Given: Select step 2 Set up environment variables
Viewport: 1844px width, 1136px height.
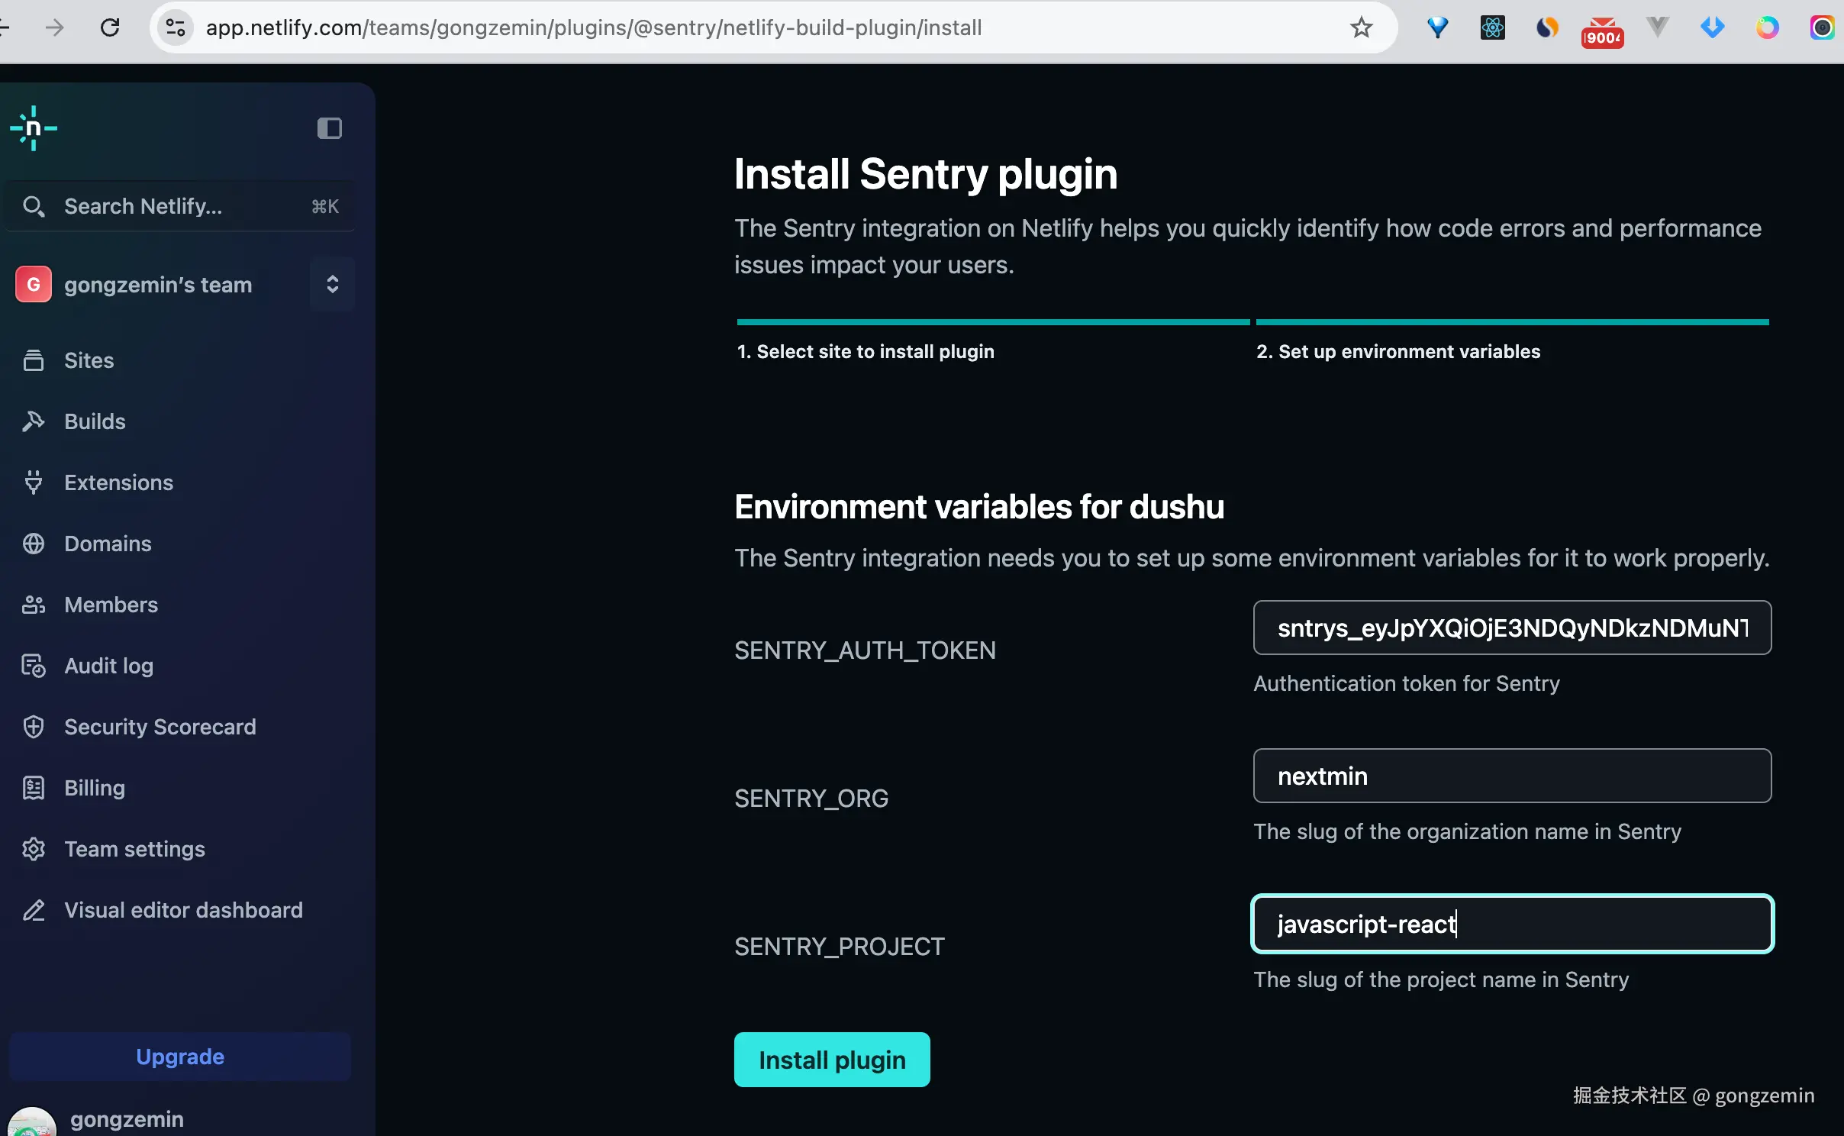Looking at the screenshot, I should 1398,351.
